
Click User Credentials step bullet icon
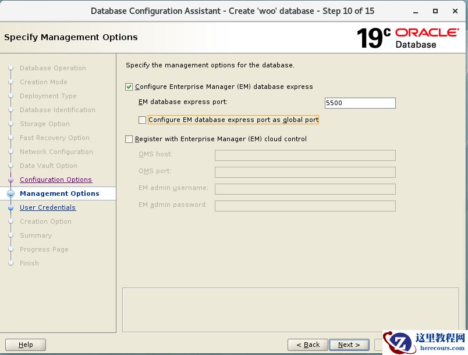pos(10,207)
